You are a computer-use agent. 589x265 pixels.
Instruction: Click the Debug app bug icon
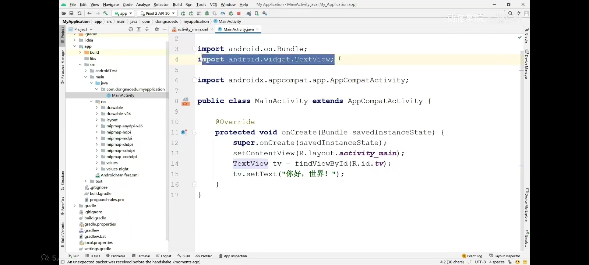coord(207,13)
